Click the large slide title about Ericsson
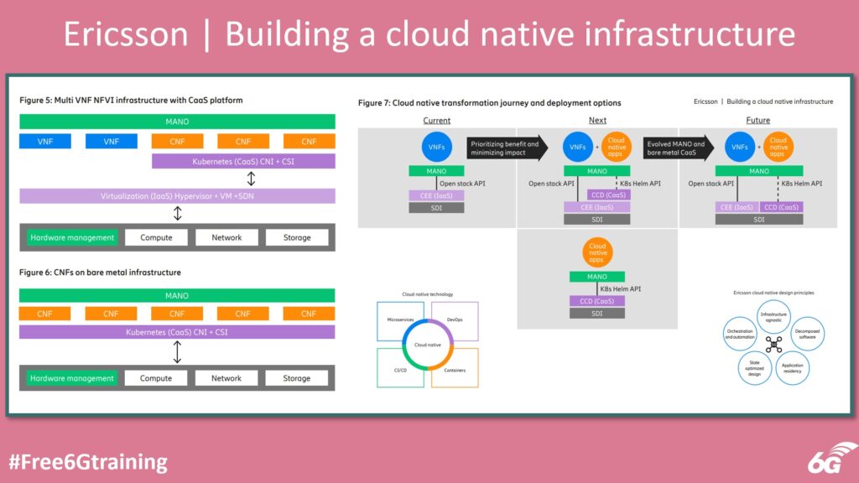859x483 pixels. click(x=429, y=34)
